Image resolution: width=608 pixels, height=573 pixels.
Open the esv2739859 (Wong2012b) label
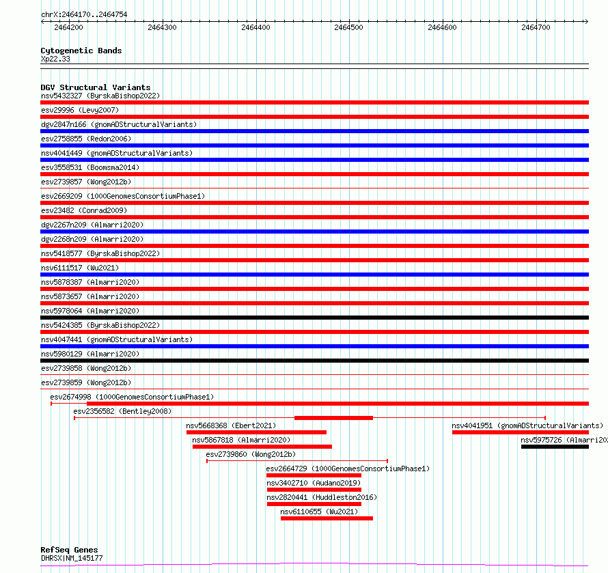point(86,382)
